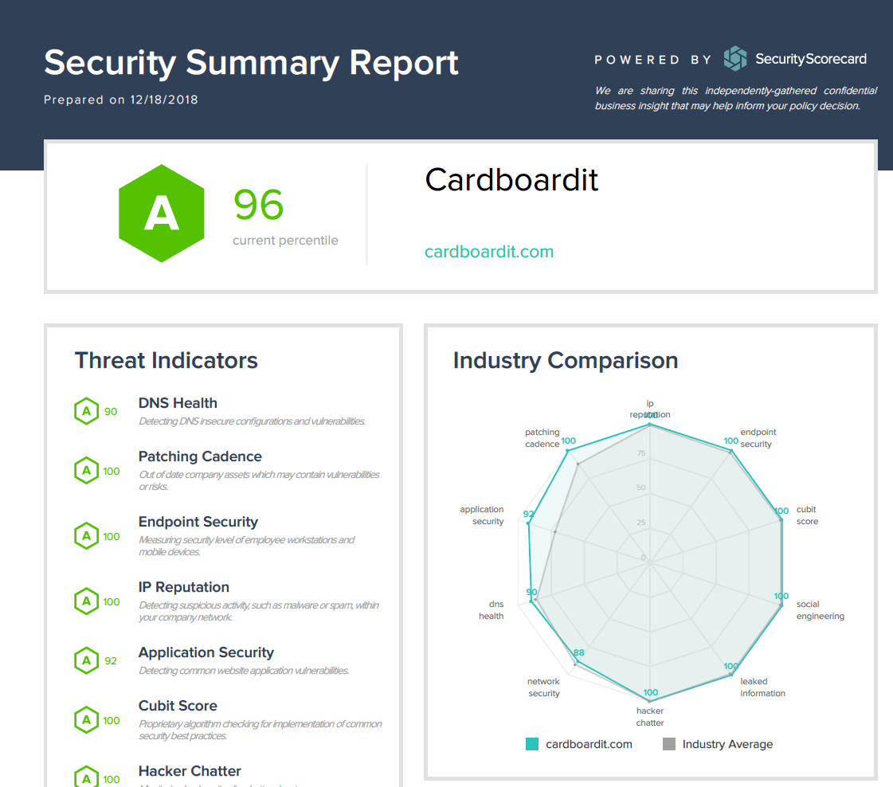Click the social engineering radar axis label

pyautogui.click(x=820, y=610)
